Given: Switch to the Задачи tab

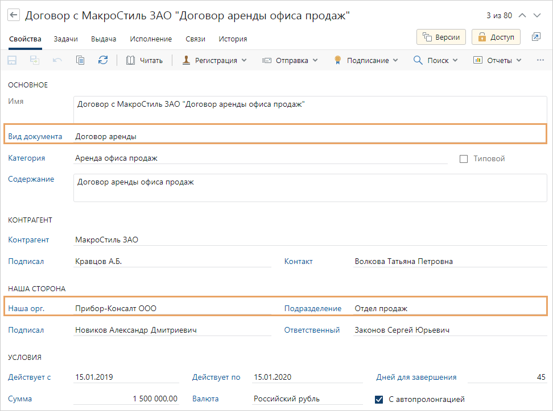Looking at the screenshot, I should [65, 39].
